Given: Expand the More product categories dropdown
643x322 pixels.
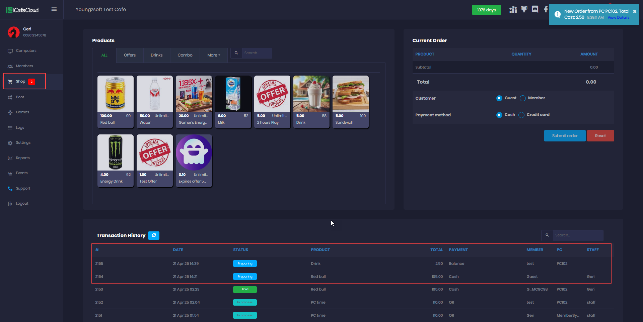Looking at the screenshot, I should (214, 55).
